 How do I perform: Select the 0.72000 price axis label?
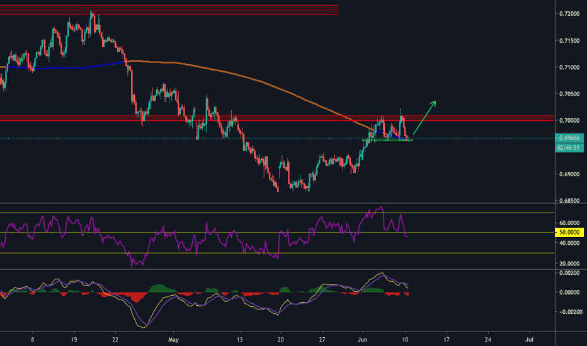[569, 14]
